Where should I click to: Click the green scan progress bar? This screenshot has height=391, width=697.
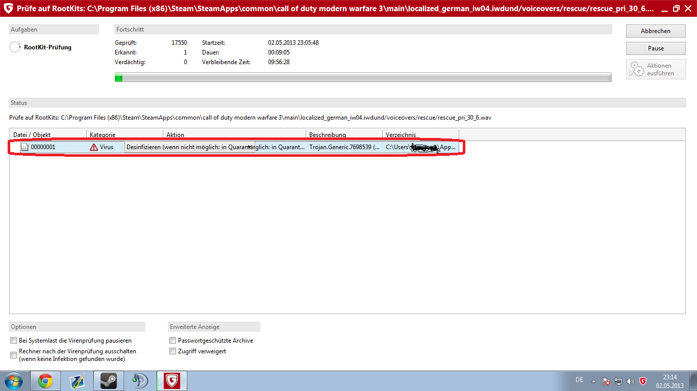point(363,77)
